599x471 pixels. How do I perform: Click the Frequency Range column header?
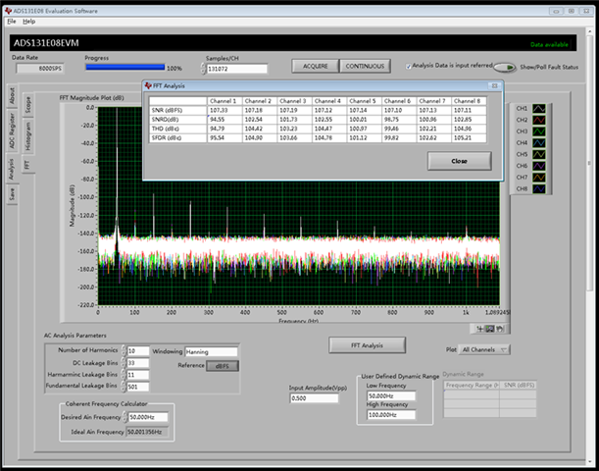click(x=472, y=385)
